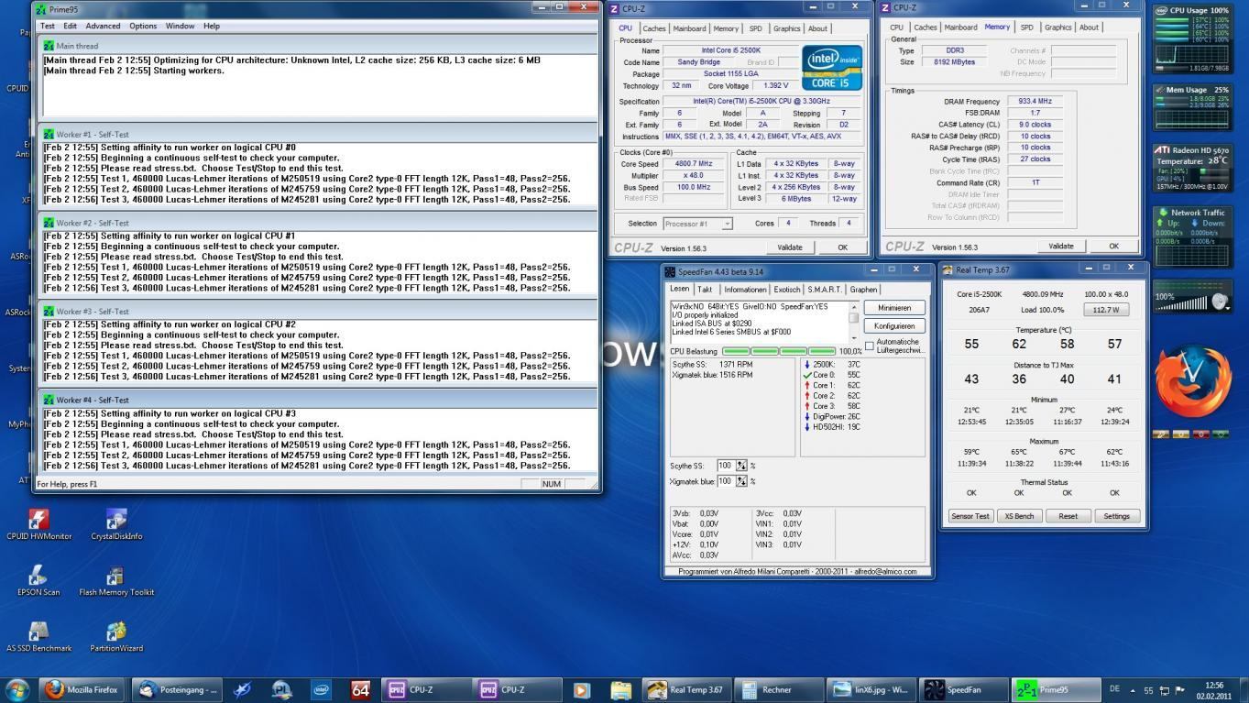Image resolution: width=1249 pixels, height=703 pixels.
Task: Open About tab in right CPU-Z window
Action: point(1089,27)
